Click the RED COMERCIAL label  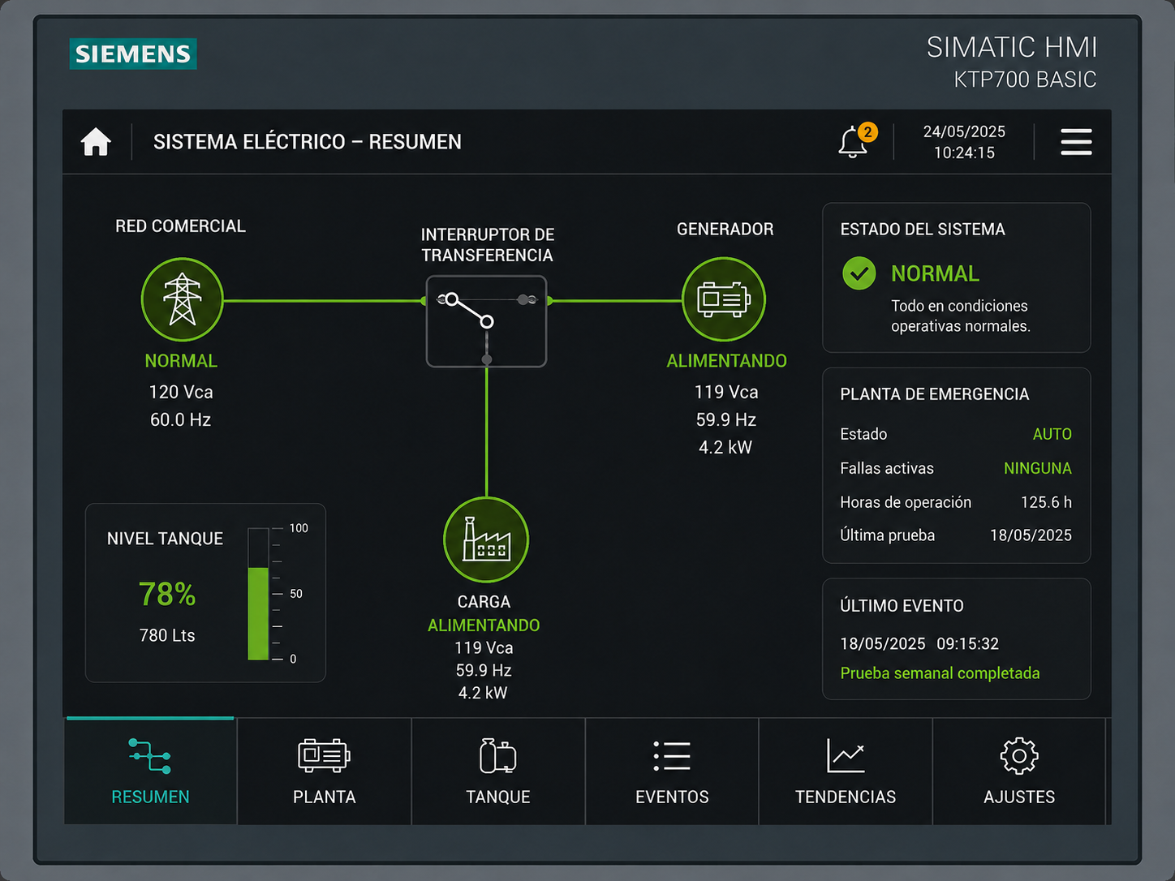tap(180, 226)
